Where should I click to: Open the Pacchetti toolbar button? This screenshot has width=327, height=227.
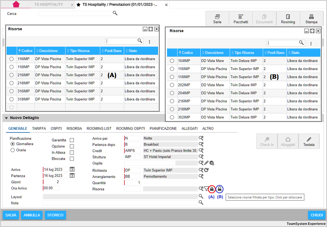click(x=241, y=19)
